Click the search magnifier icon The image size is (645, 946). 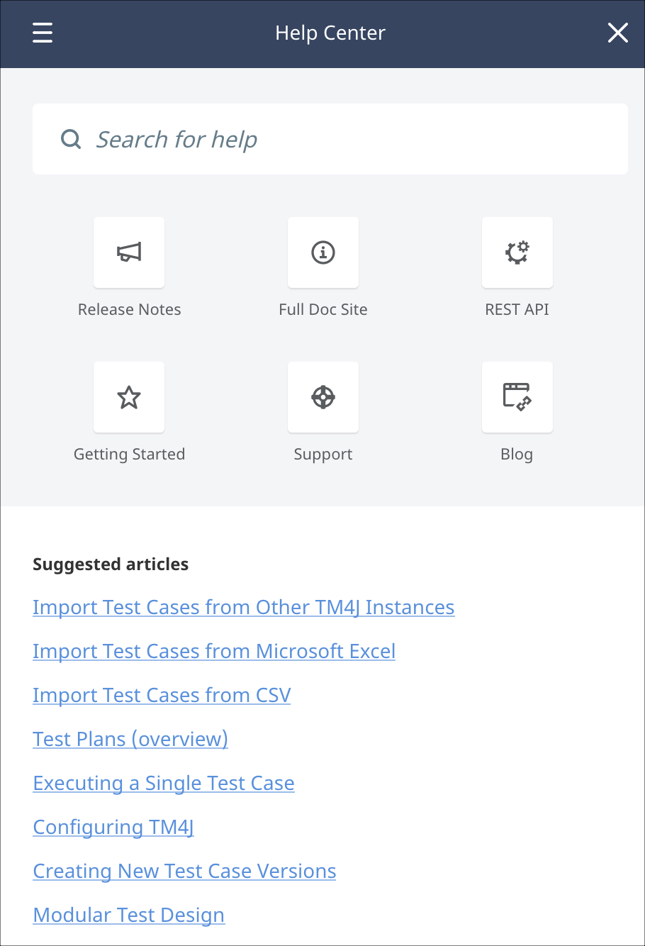click(71, 139)
